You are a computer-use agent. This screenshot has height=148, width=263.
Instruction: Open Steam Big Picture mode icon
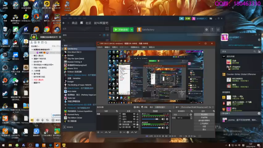211,18
